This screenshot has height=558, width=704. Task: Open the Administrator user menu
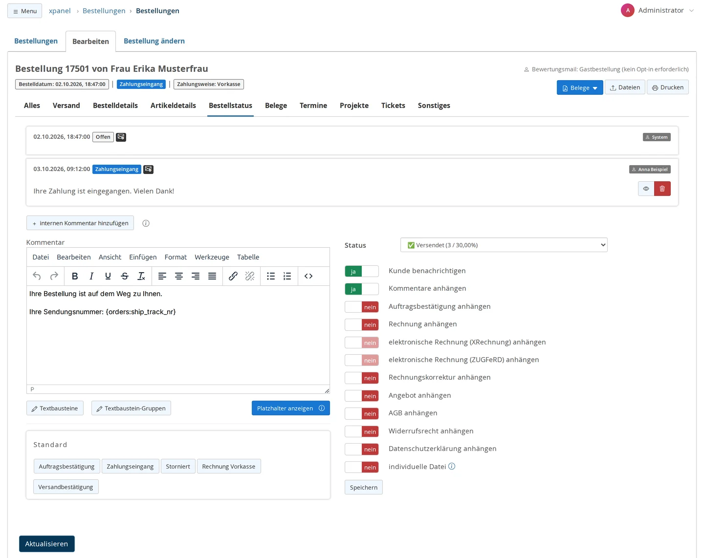(658, 10)
